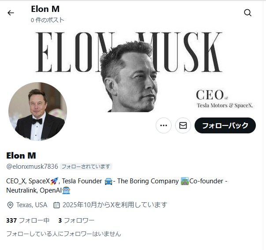This screenshot has width=266, height=250.
Task: Open the three-dot more options menu
Action: click(164, 125)
